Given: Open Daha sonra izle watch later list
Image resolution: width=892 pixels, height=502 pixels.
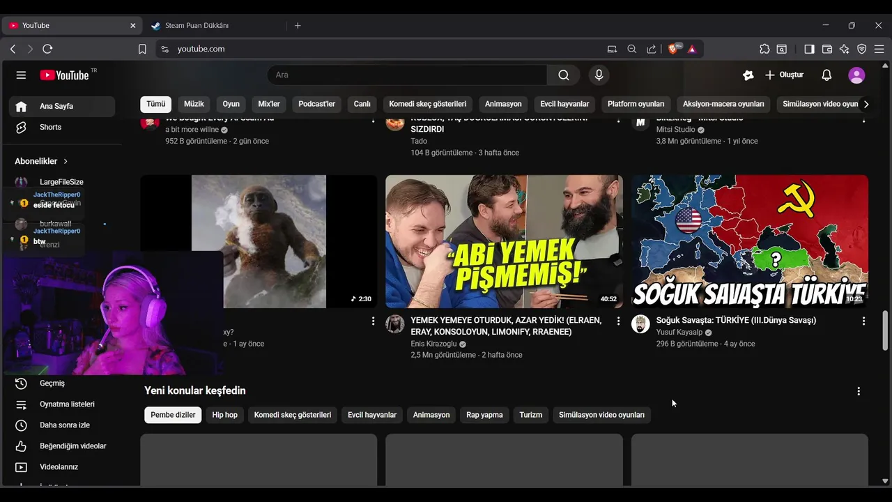Looking at the screenshot, I should (62, 425).
